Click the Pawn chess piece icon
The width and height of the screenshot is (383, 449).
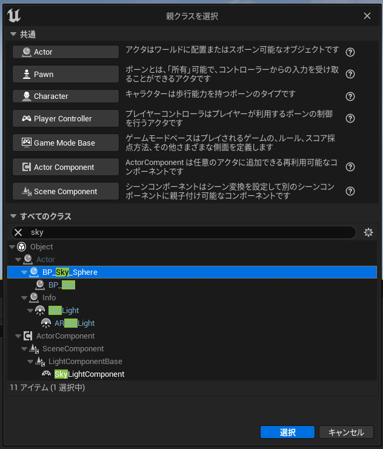pos(27,74)
